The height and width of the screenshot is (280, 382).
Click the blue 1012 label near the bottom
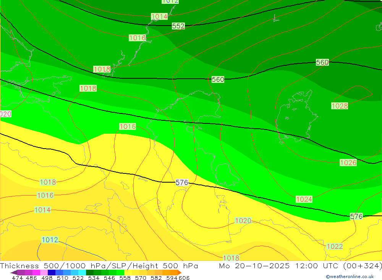[x=50, y=240]
